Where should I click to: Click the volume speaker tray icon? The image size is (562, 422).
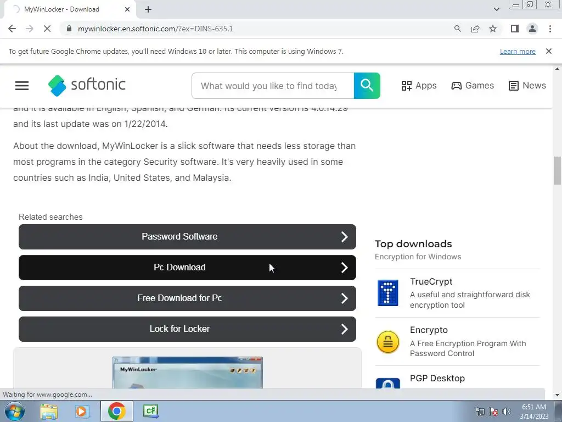coord(507,412)
